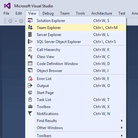Expand the Find Results submenu arrow
Viewport: 138px width, 138px height.
[x=122, y=120]
